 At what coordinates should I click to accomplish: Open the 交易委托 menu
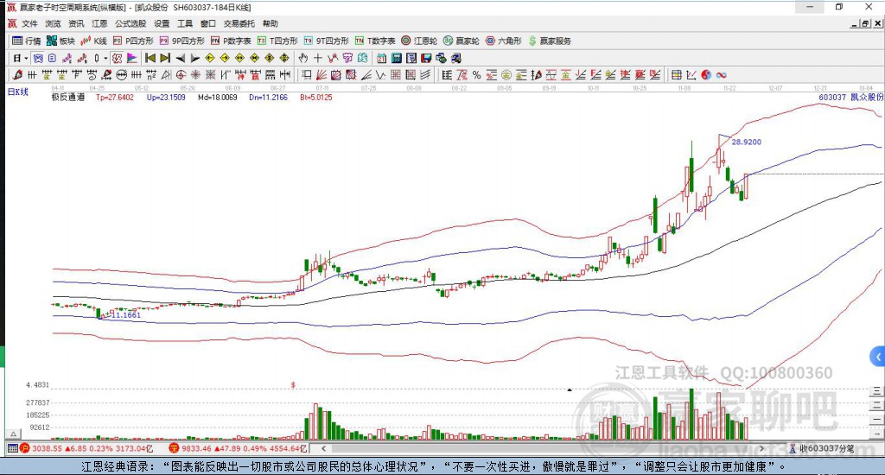tap(239, 23)
